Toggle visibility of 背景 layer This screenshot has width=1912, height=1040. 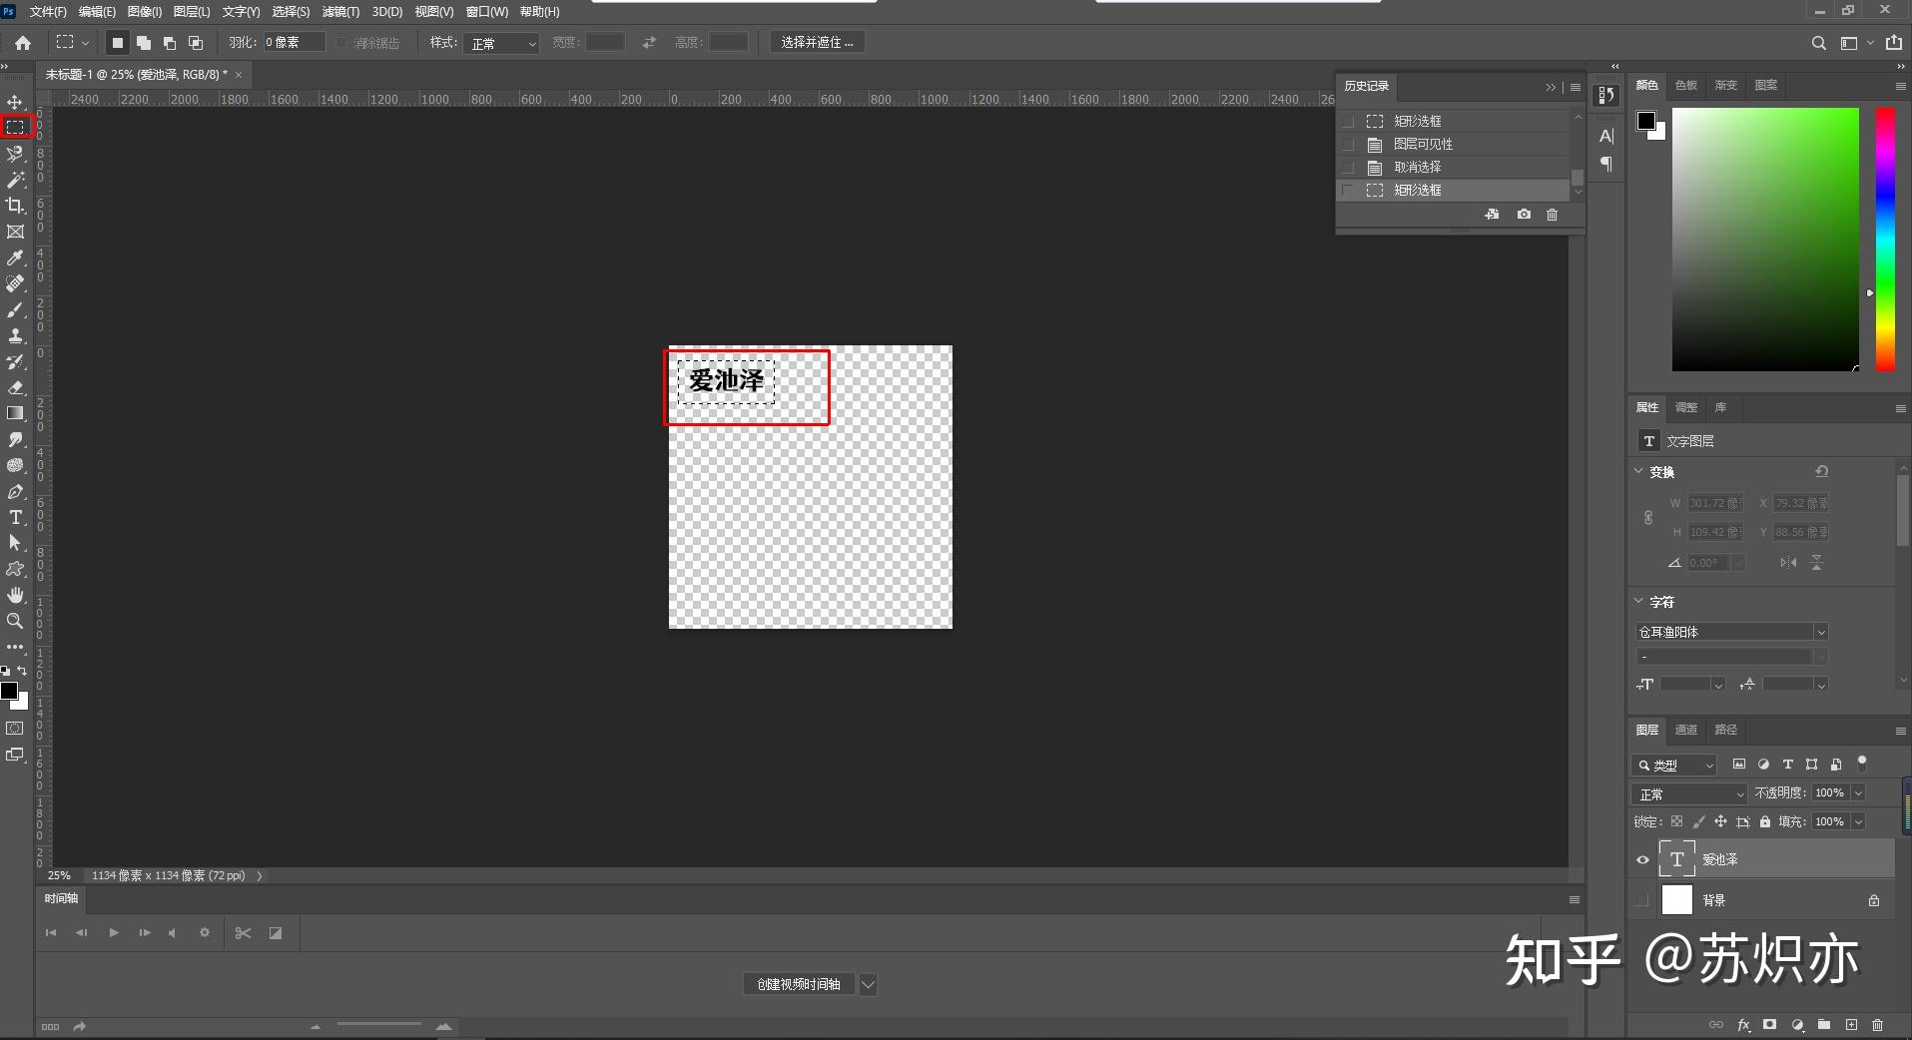click(x=1642, y=900)
